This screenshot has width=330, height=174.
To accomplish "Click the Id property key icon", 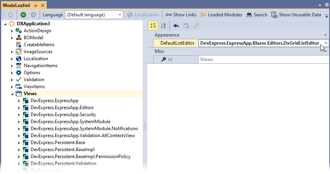I will point(164,59).
